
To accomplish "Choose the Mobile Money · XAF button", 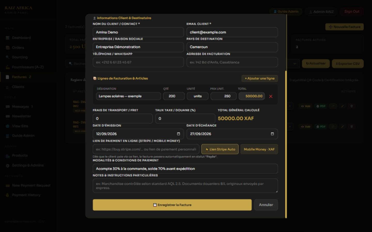I will coord(259,149).
